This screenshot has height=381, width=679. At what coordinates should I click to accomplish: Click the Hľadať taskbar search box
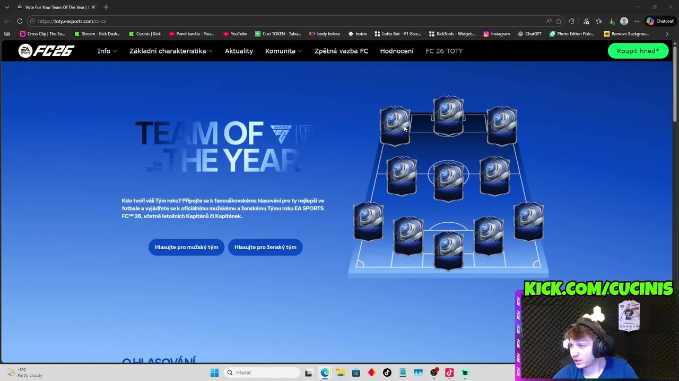[x=262, y=373]
